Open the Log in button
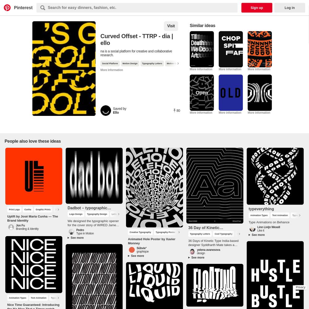 click(290, 8)
